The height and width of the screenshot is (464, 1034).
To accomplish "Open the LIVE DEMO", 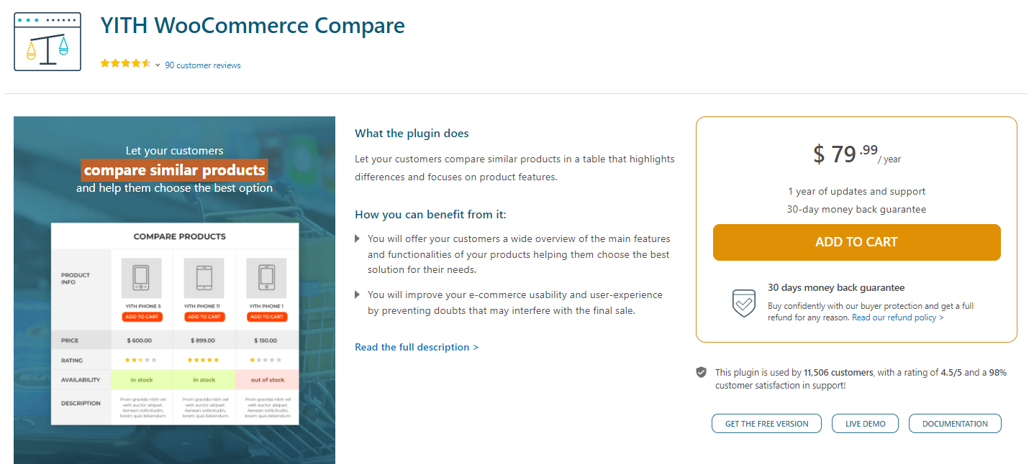I will click(865, 423).
